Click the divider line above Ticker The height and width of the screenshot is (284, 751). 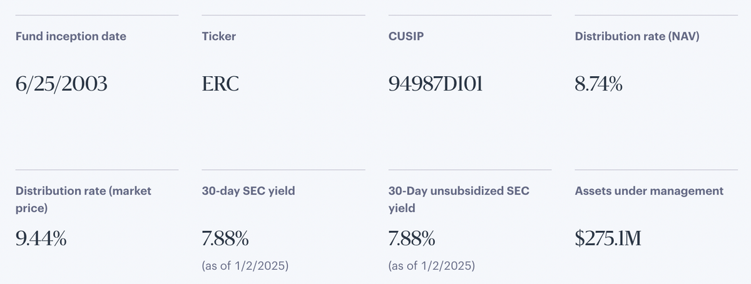coord(284,15)
